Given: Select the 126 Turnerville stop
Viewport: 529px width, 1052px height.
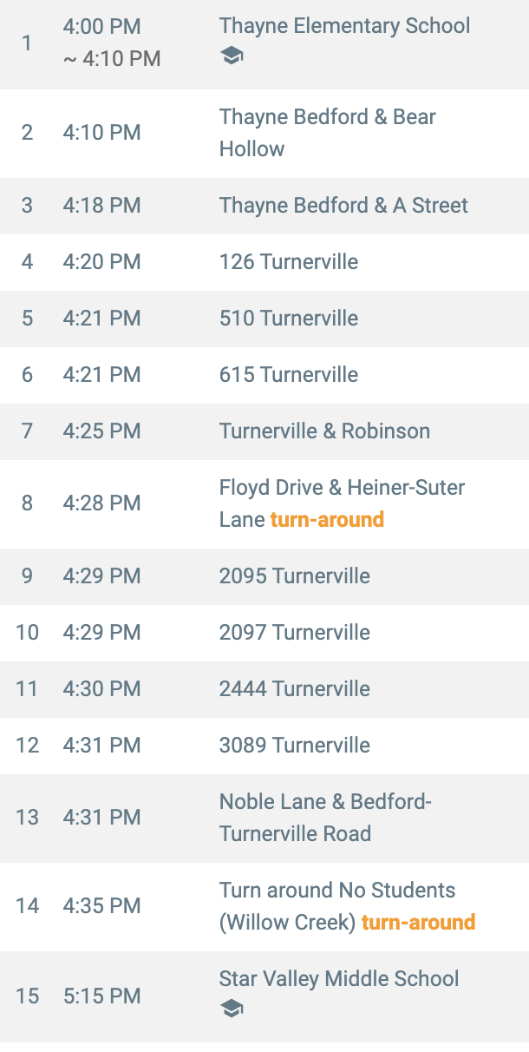Looking at the screenshot, I should 288,262.
